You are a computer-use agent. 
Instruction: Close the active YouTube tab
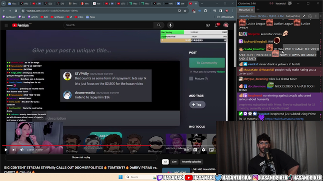[196, 4]
